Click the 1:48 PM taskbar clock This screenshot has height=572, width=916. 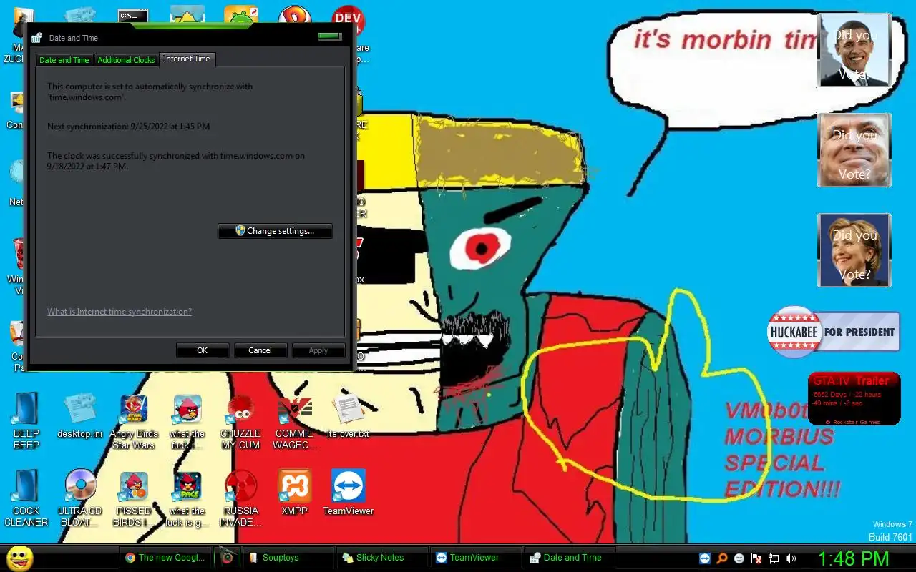click(853, 558)
